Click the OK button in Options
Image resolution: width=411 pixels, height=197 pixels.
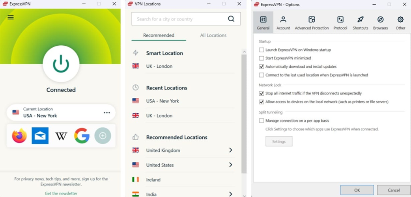pos(357,190)
